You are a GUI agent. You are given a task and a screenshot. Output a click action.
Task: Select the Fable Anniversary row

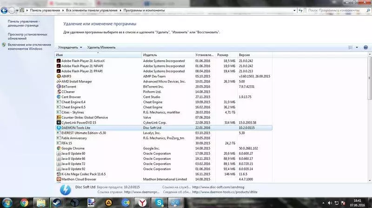point(164,138)
